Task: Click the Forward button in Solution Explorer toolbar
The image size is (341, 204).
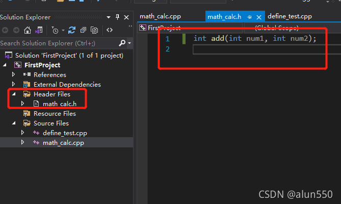Action: [16, 30]
